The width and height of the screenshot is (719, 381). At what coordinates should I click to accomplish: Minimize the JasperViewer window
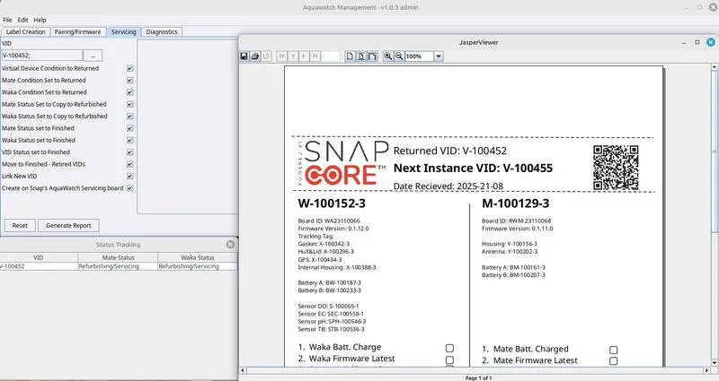[684, 42]
